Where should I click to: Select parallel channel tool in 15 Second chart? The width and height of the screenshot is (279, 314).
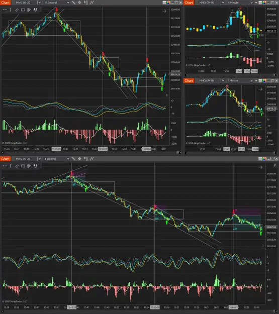17,10
